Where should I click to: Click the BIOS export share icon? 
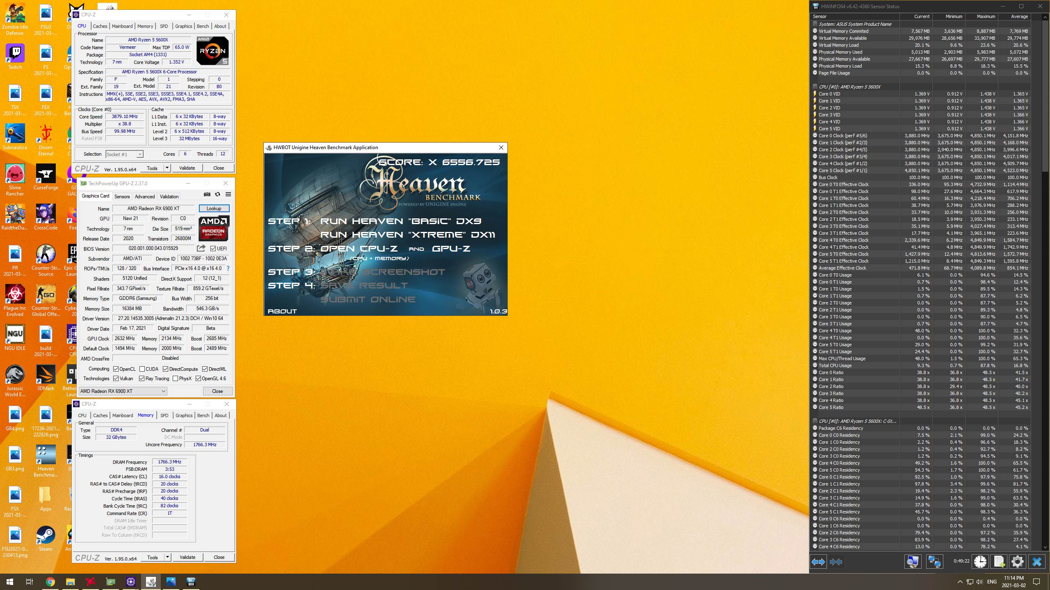tap(201, 248)
